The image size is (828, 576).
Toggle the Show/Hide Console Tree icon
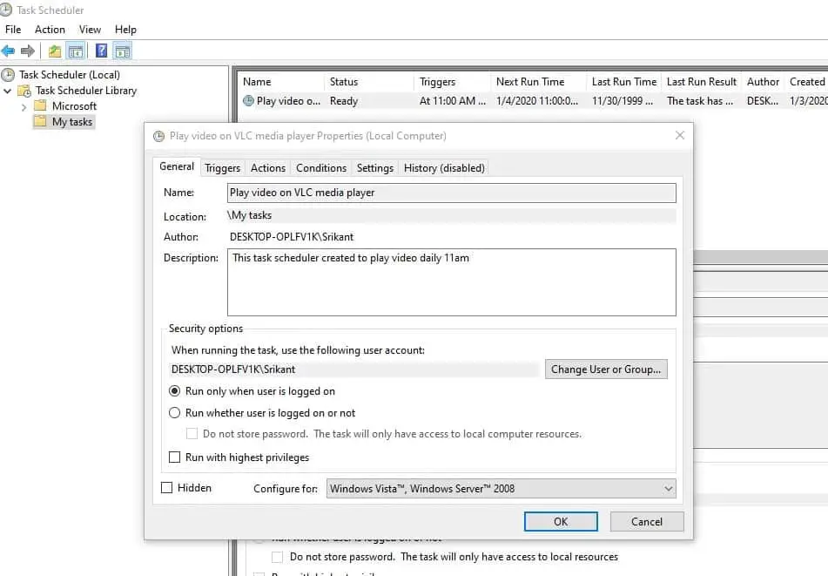76,51
